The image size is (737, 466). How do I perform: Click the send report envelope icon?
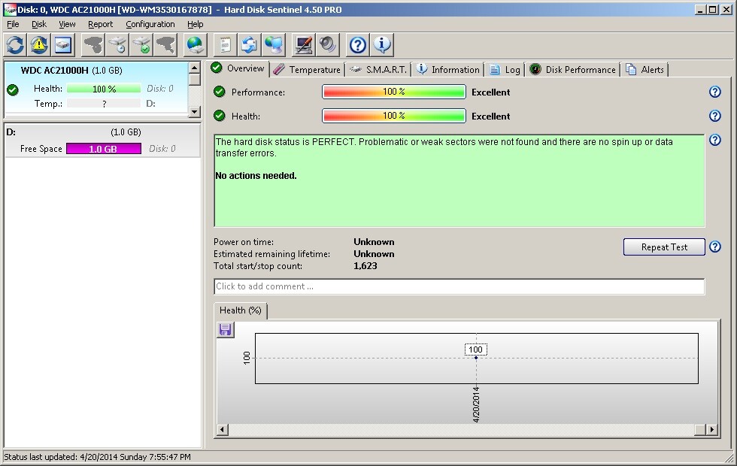[x=249, y=45]
